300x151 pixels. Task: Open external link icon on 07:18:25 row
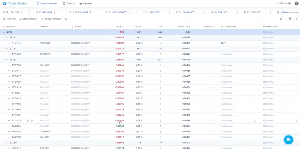[x=28, y=121]
